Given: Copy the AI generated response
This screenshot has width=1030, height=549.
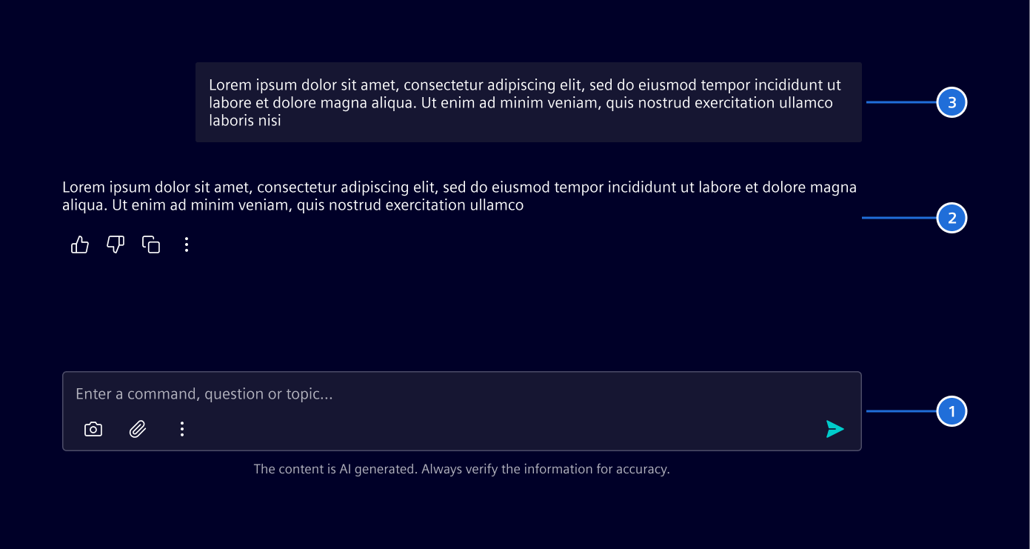Looking at the screenshot, I should tap(150, 244).
